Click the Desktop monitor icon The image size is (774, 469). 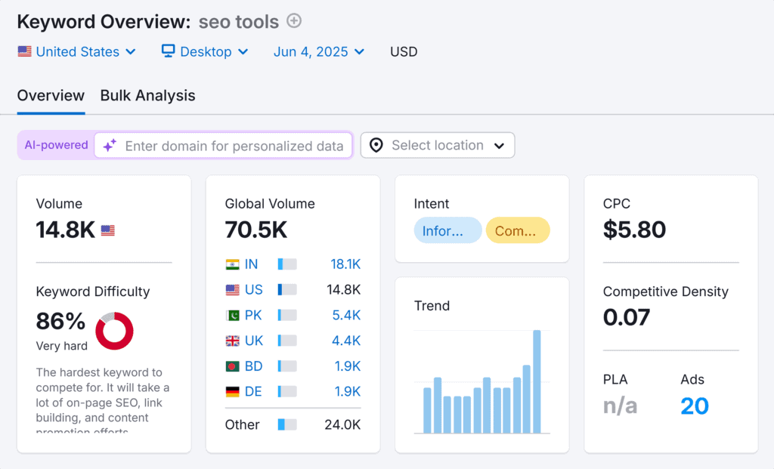click(x=168, y=51)
